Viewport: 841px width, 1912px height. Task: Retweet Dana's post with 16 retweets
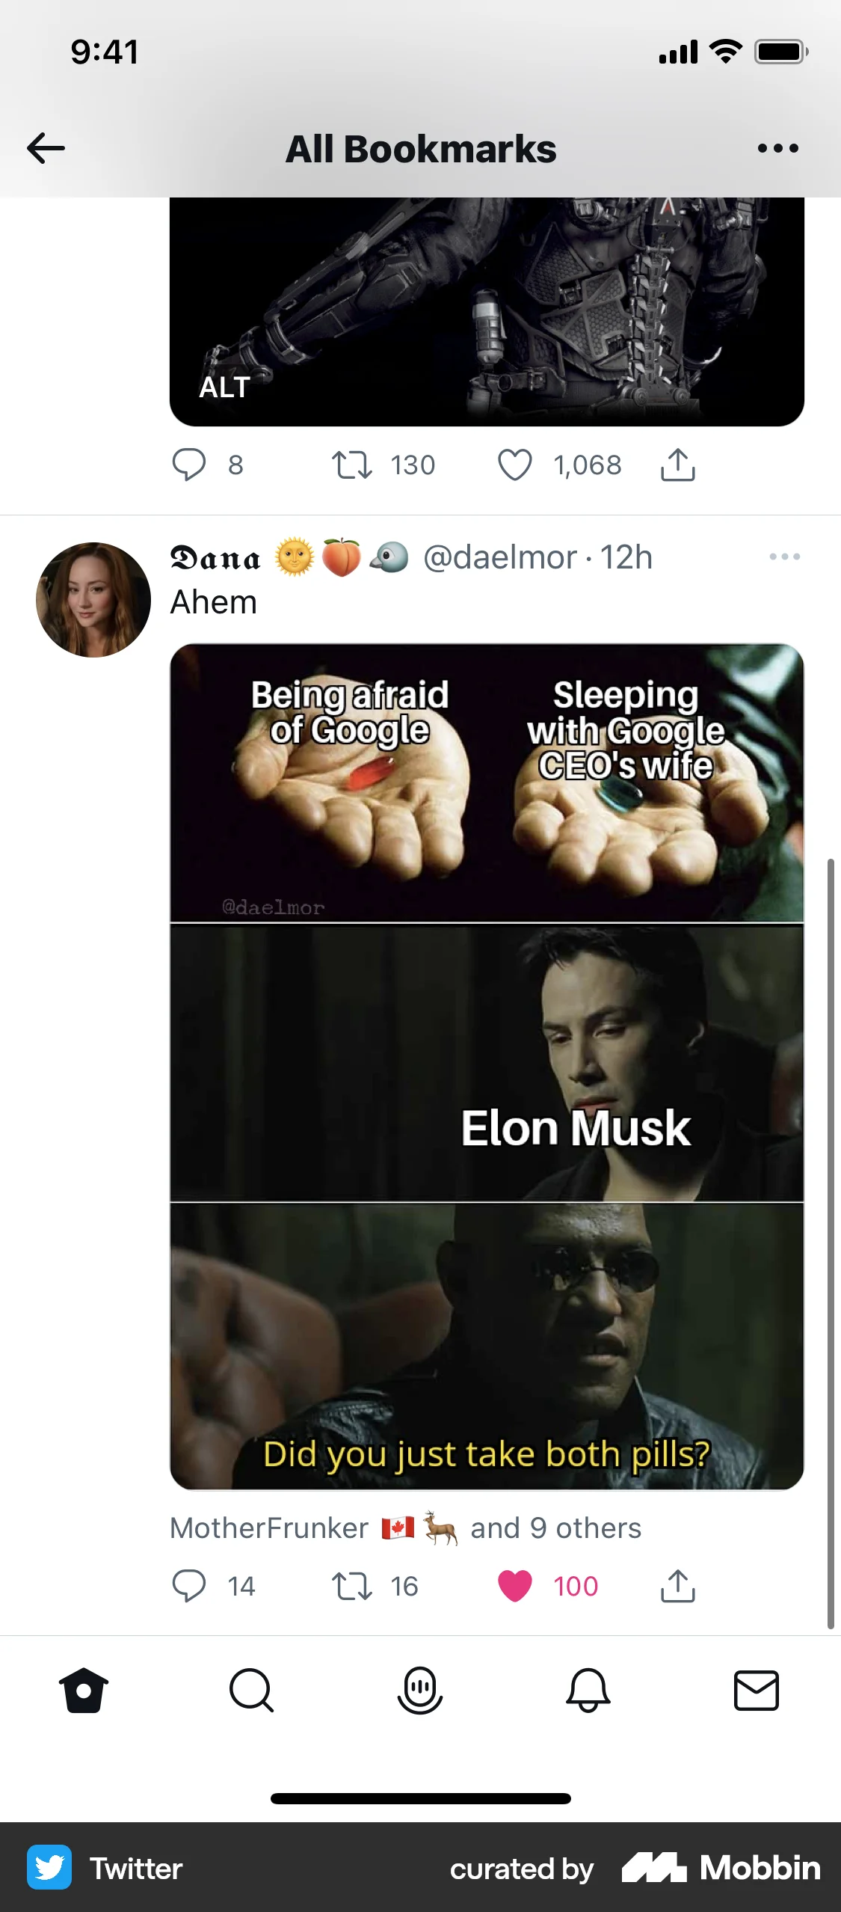click(x=352, y=1585)
